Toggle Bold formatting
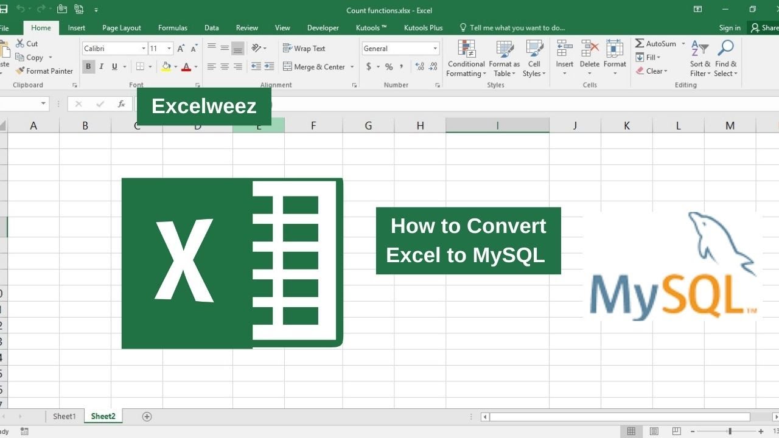 [88, 67]
